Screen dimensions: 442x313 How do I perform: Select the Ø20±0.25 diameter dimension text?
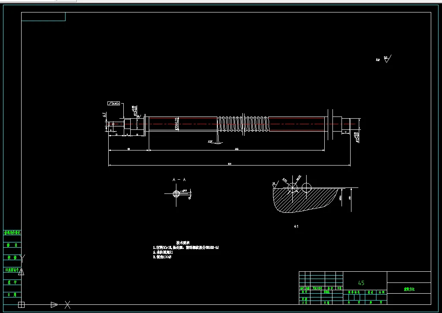[177, 124]
